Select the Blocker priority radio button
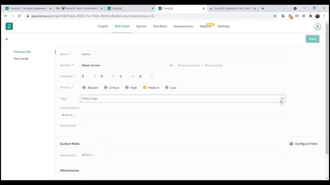This screenshot has height=185, width=330. point(84,87)
